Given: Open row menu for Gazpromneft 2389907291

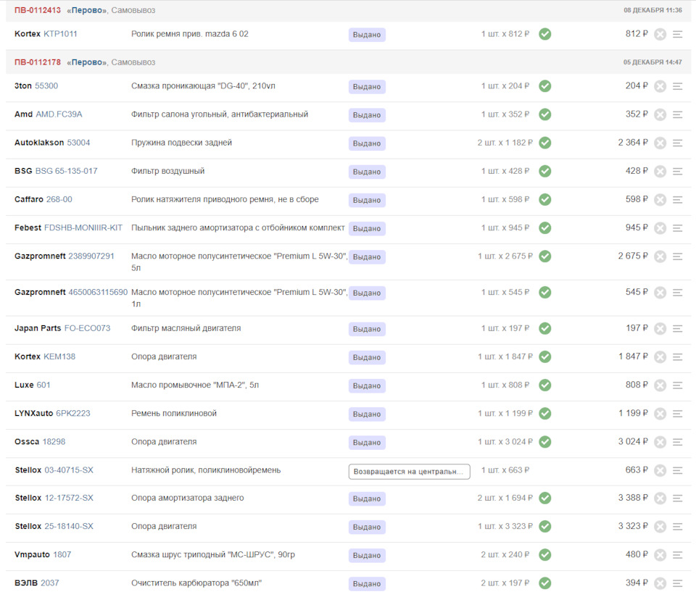Looking at the screenshot, I should point(677,256).
